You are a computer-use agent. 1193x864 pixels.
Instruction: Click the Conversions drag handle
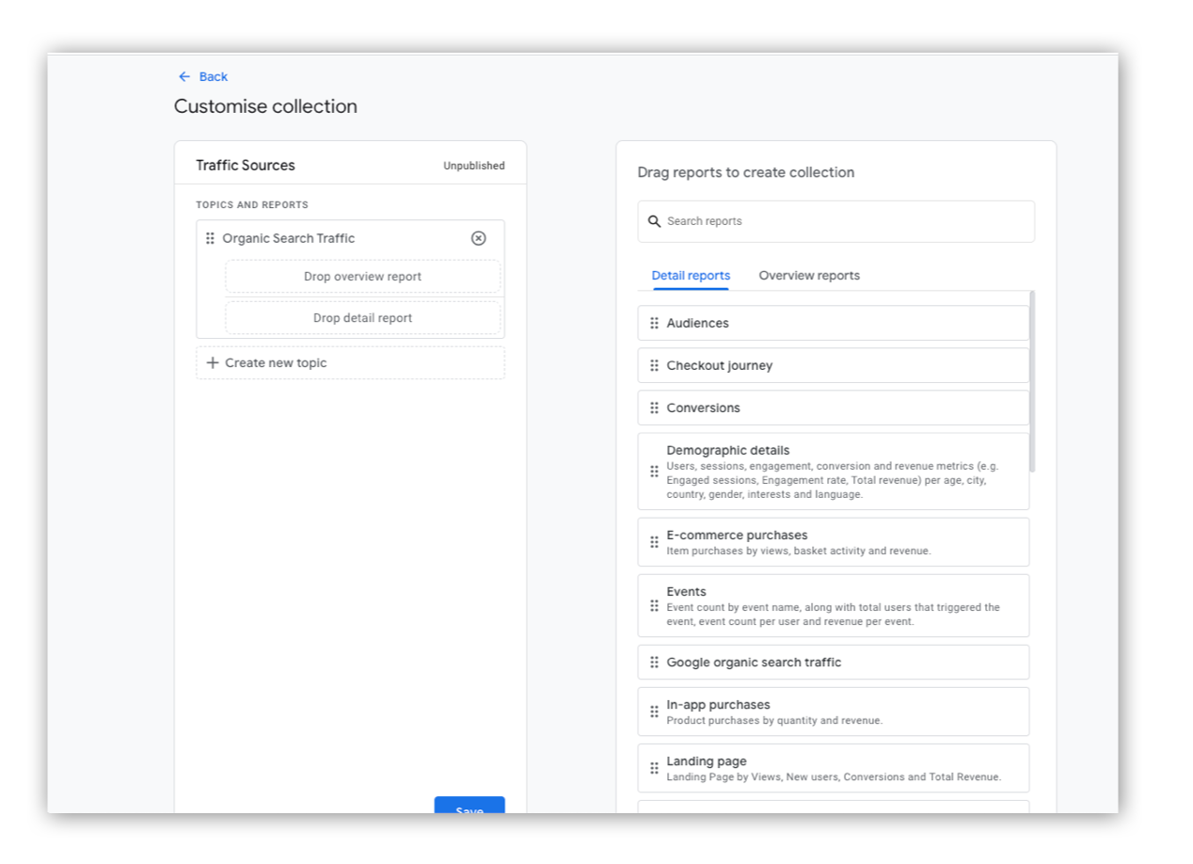(654, 408)
